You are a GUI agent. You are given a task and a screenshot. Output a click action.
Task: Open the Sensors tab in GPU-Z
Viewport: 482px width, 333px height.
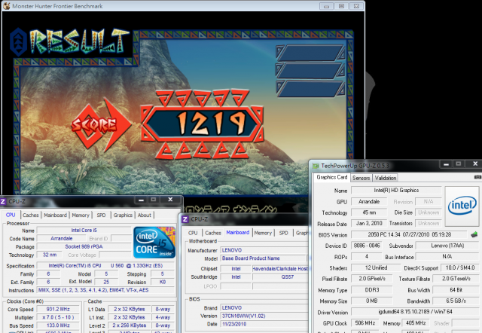361,178
